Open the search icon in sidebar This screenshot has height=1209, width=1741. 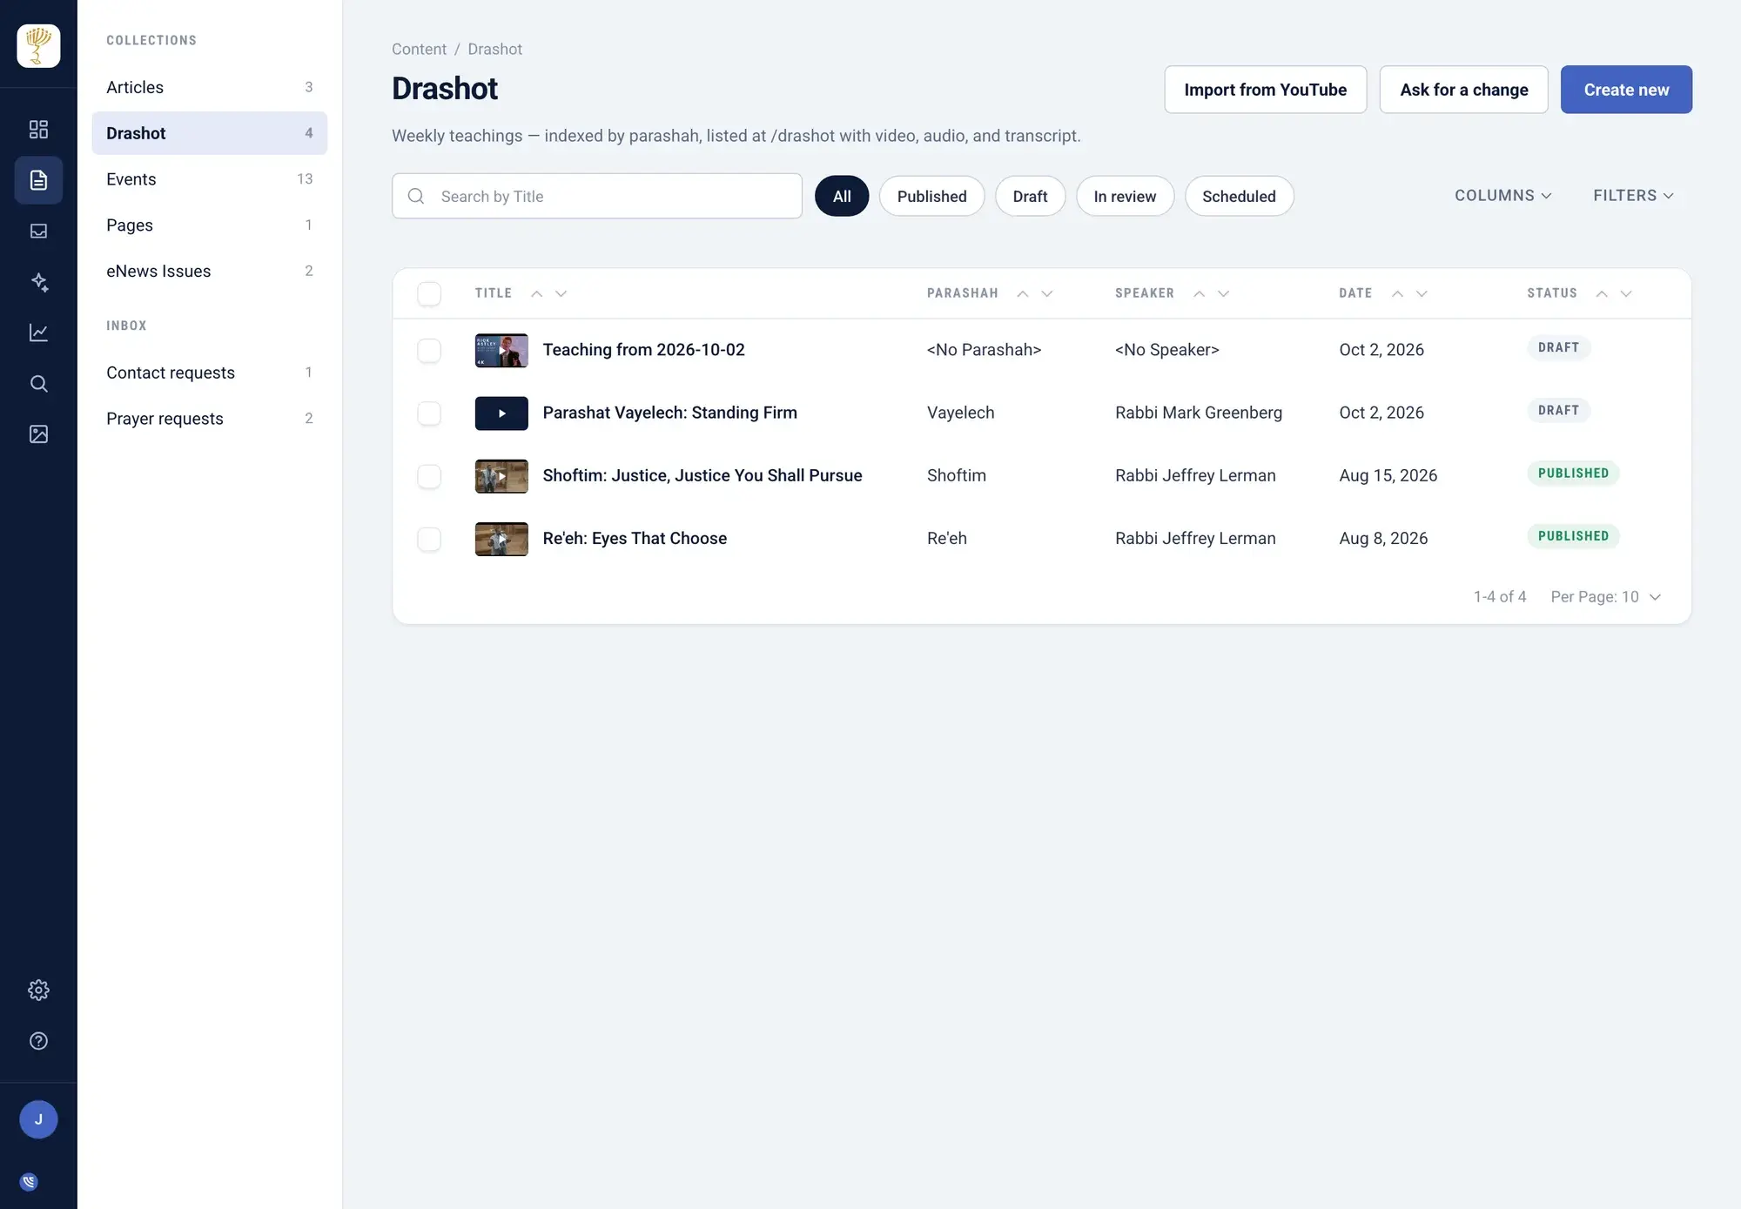38,383
